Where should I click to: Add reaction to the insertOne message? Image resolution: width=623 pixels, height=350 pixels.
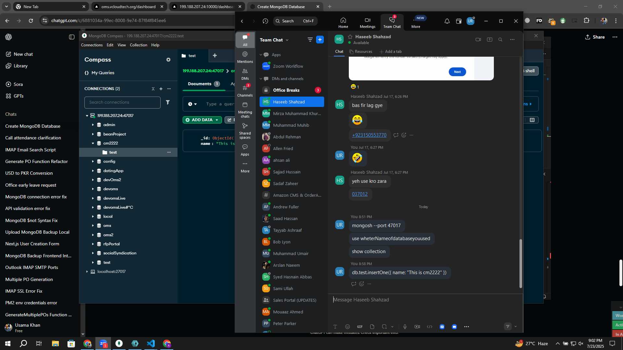coord(361,284)
